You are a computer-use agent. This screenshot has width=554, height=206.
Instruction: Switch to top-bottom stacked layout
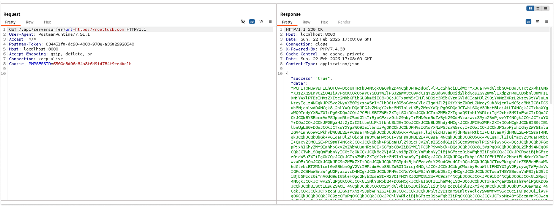[538, 8]
